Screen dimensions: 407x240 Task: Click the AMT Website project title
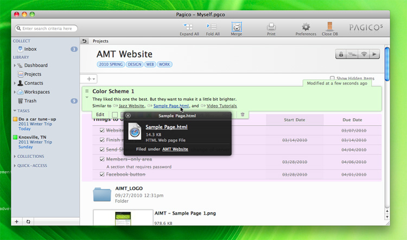point(124,54)
